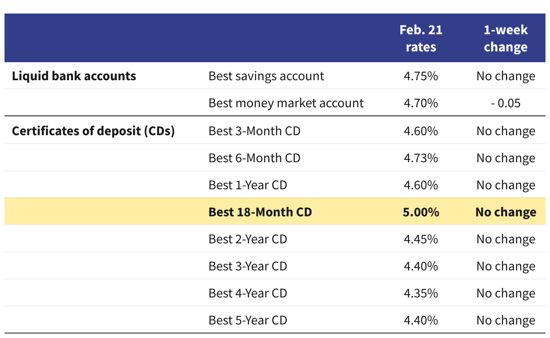Select the Liquid bank accounts row label

74,76
